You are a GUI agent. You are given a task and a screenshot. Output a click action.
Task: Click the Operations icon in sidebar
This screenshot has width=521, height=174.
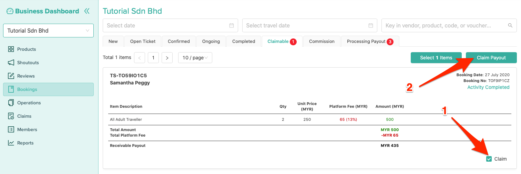11,103
